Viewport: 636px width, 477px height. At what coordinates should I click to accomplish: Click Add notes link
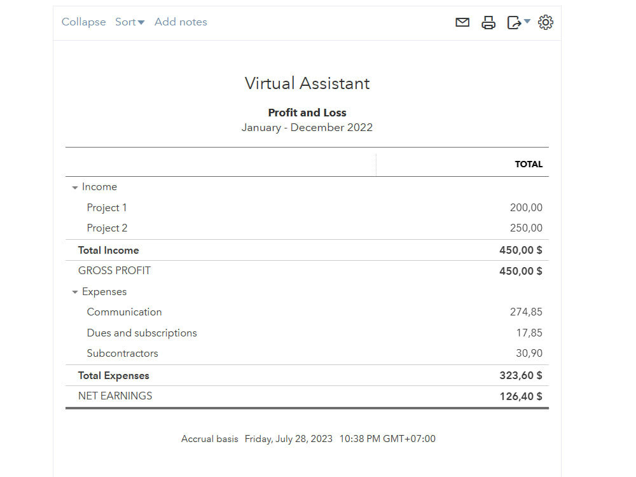pyautogui.click(x=181, y=22)
